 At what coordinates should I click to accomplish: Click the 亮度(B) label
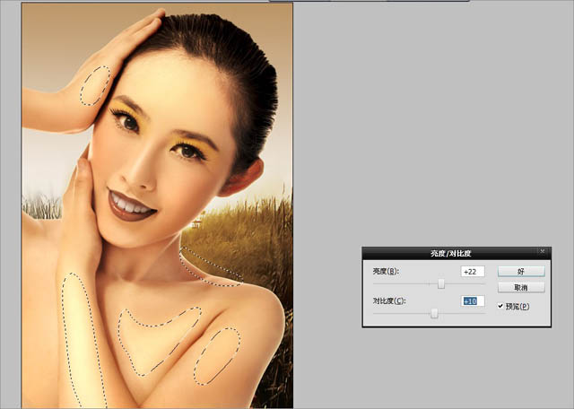click(386, 272)
